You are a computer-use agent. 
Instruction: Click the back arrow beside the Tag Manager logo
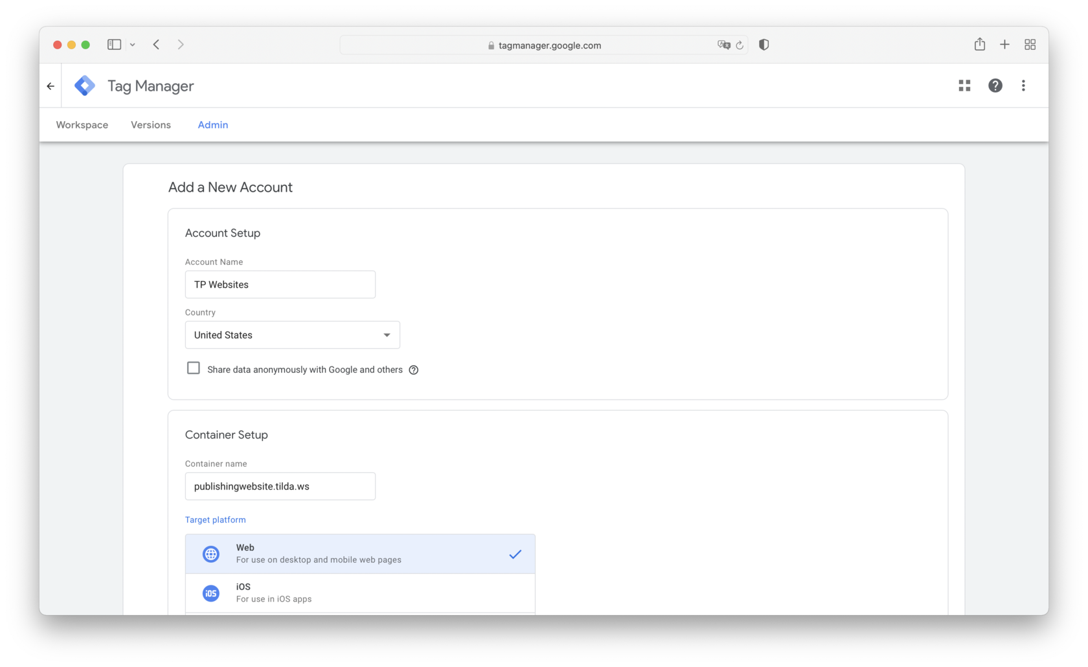[50, 85]
